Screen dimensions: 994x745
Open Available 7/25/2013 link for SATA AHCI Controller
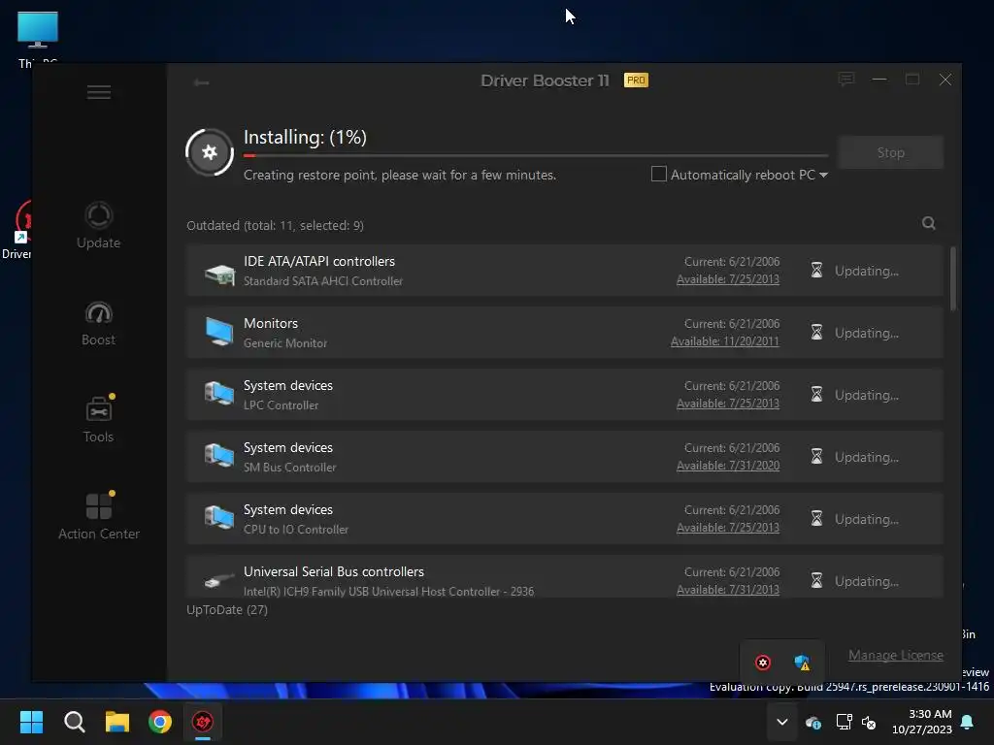pyautogui.click(x=728, y=279)
